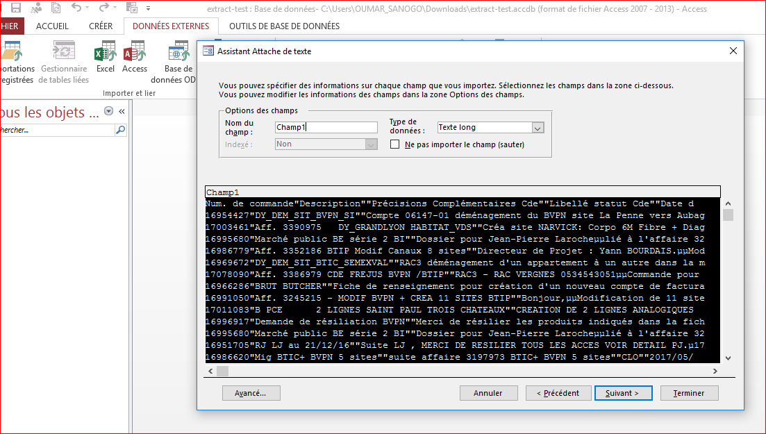The image size is (766, 434).
Task: Open the OUTILS DE BASE DE DONNÉES tab
Action: (284, 26)
